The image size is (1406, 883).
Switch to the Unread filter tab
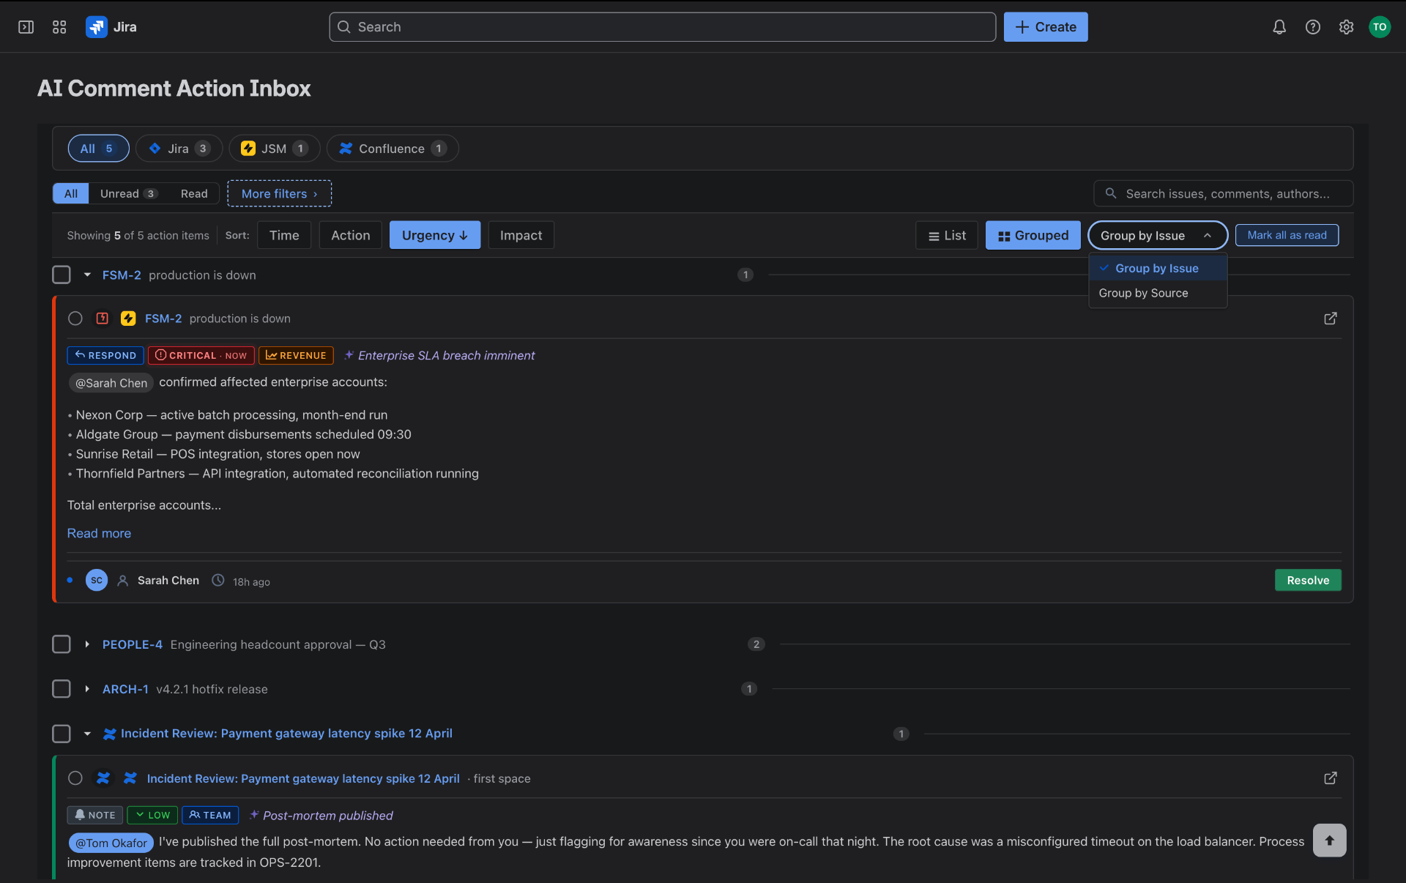coord(128,193)
